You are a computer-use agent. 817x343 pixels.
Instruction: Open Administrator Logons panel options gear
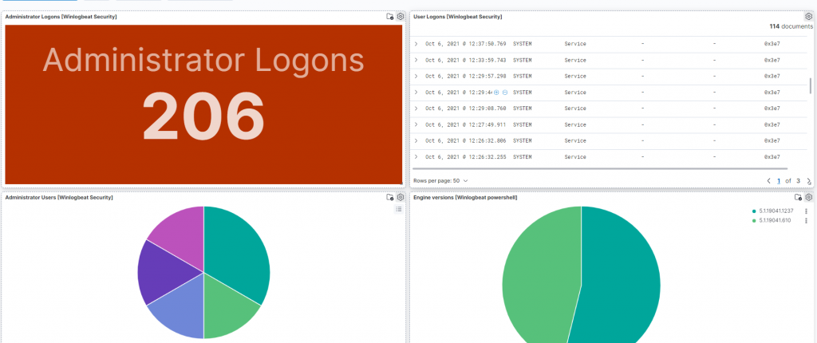pos(401,17)
